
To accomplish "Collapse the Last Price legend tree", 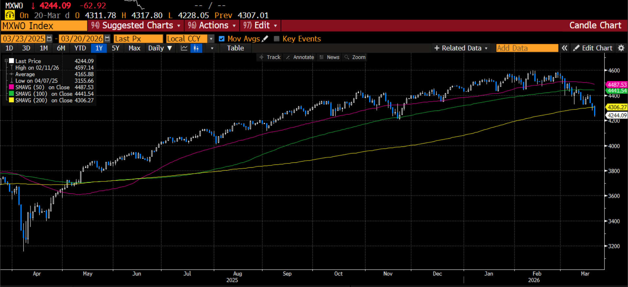I will (x=6, y=61).
